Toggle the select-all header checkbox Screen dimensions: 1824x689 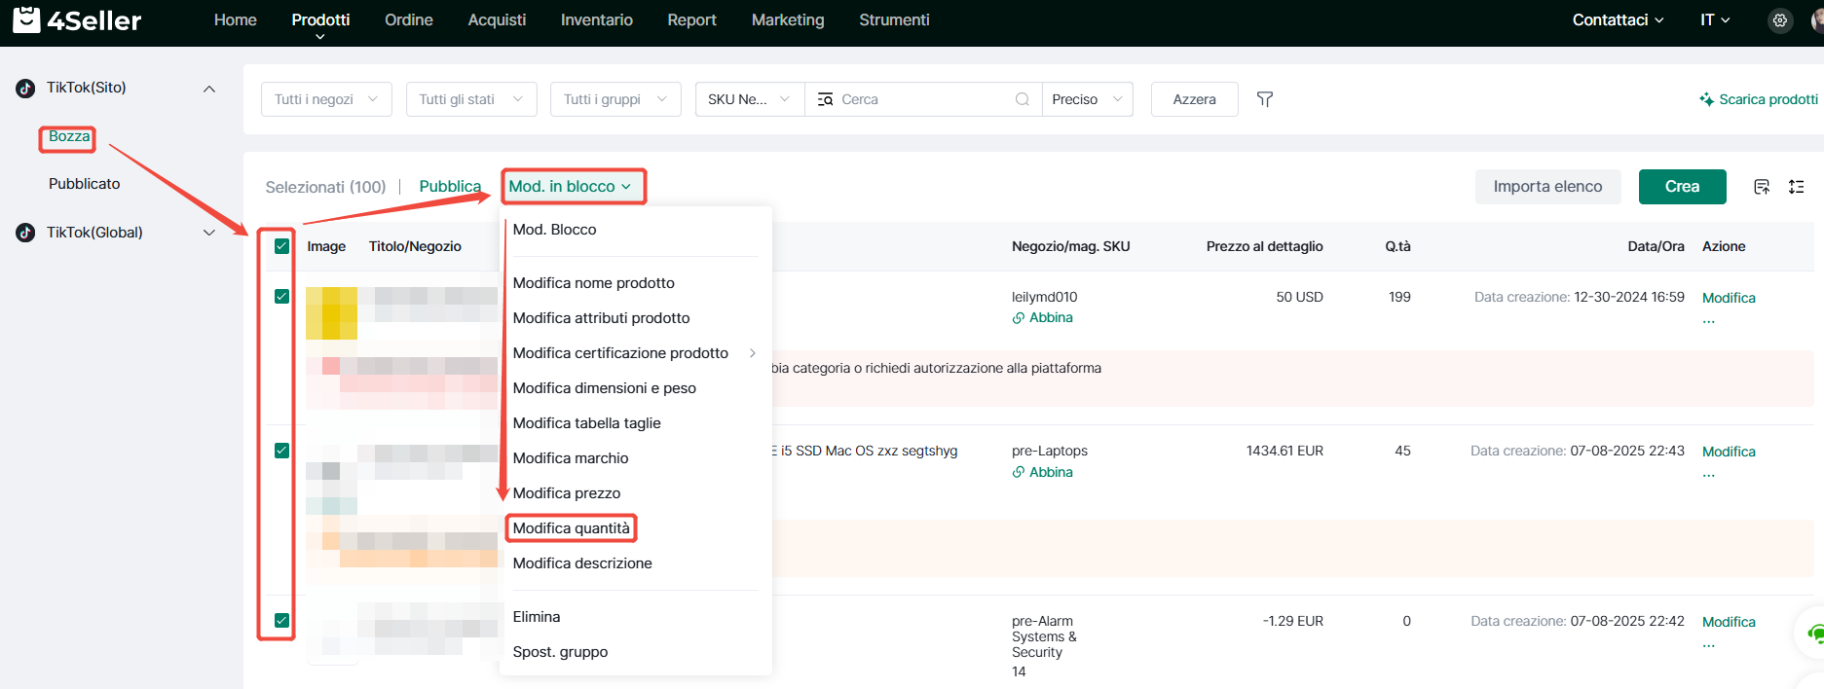[x=282, y=246]
